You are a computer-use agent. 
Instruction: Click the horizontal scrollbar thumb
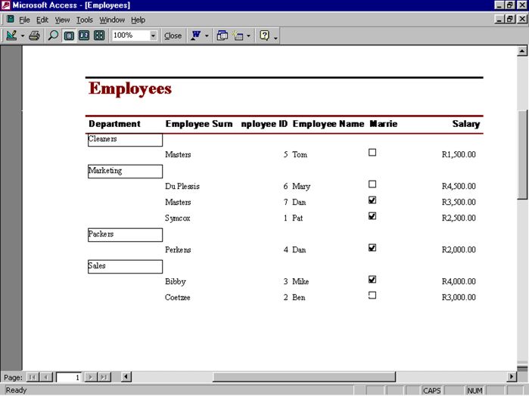pos(304,376)
